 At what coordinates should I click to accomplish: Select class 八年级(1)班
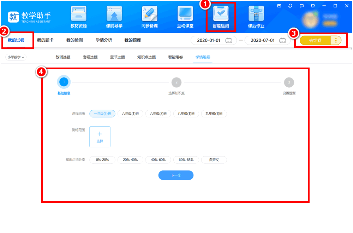tap(186, 114)
